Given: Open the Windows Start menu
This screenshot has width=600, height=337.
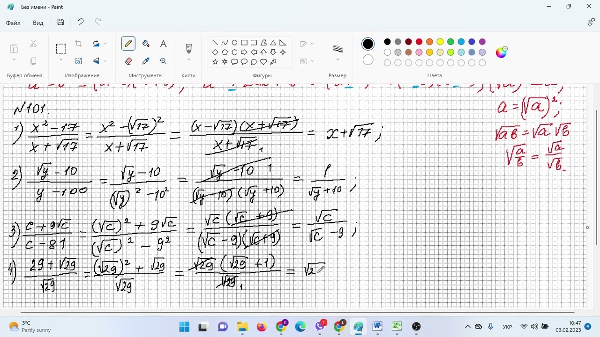Looking at the screenshot, I should point(184,326).
